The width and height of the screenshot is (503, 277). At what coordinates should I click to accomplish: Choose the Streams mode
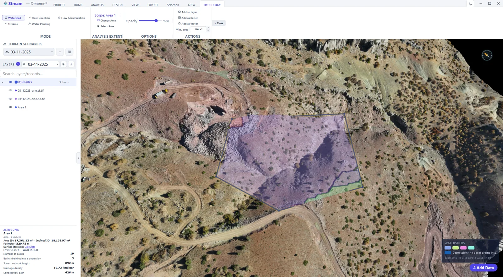click(11, 24)
